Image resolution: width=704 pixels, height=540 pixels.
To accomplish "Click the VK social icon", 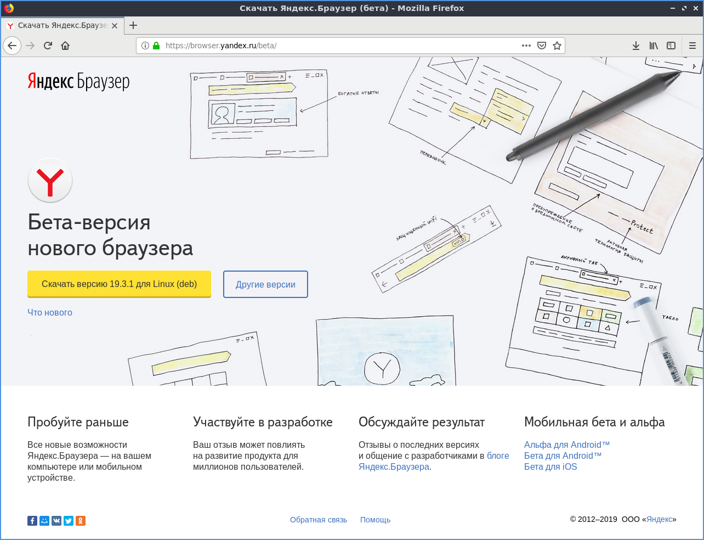I will 56,521.
